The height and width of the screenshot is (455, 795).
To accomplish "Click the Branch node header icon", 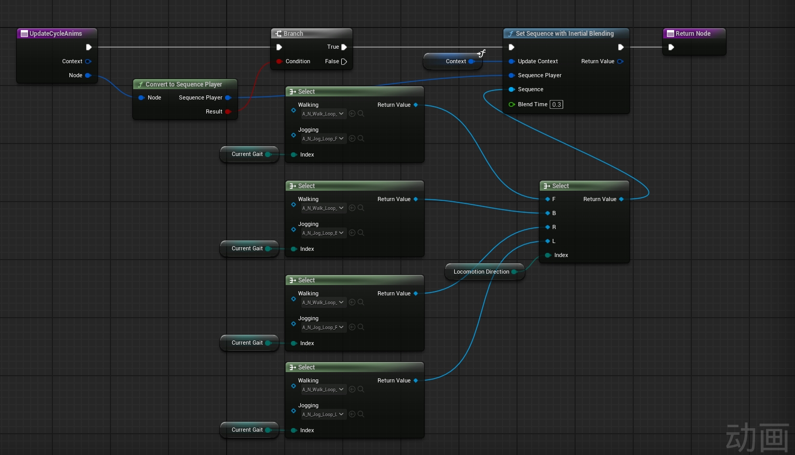I will pyautogui.click(x=278, y=34).
